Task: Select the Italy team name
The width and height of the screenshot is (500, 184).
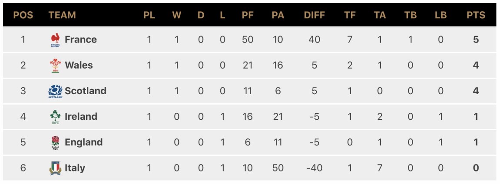Action: coord(75,168)
